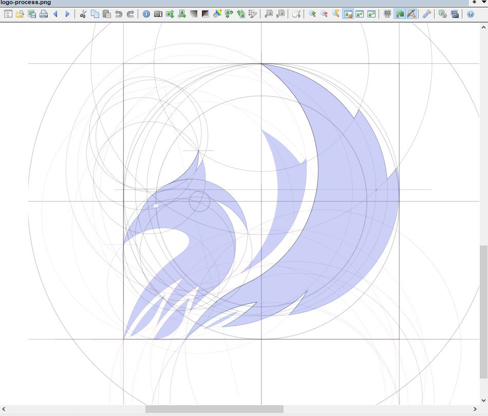This screenshot has height=416, width=488.
Task: Open image properties info icon
Action: coord(146,14)
